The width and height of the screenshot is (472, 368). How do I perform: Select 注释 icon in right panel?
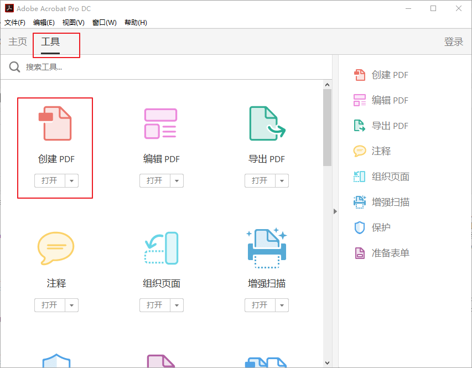point(360,151)
